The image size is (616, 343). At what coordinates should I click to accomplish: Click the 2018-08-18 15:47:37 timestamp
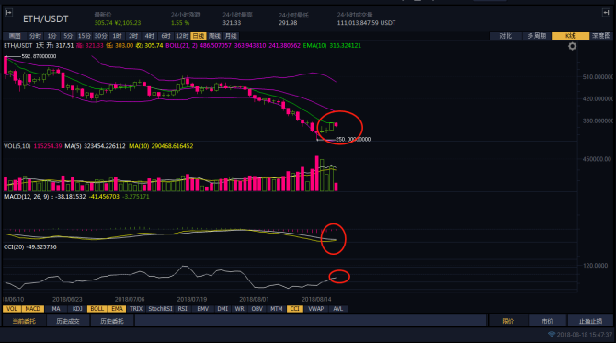(x=585, y=335)
